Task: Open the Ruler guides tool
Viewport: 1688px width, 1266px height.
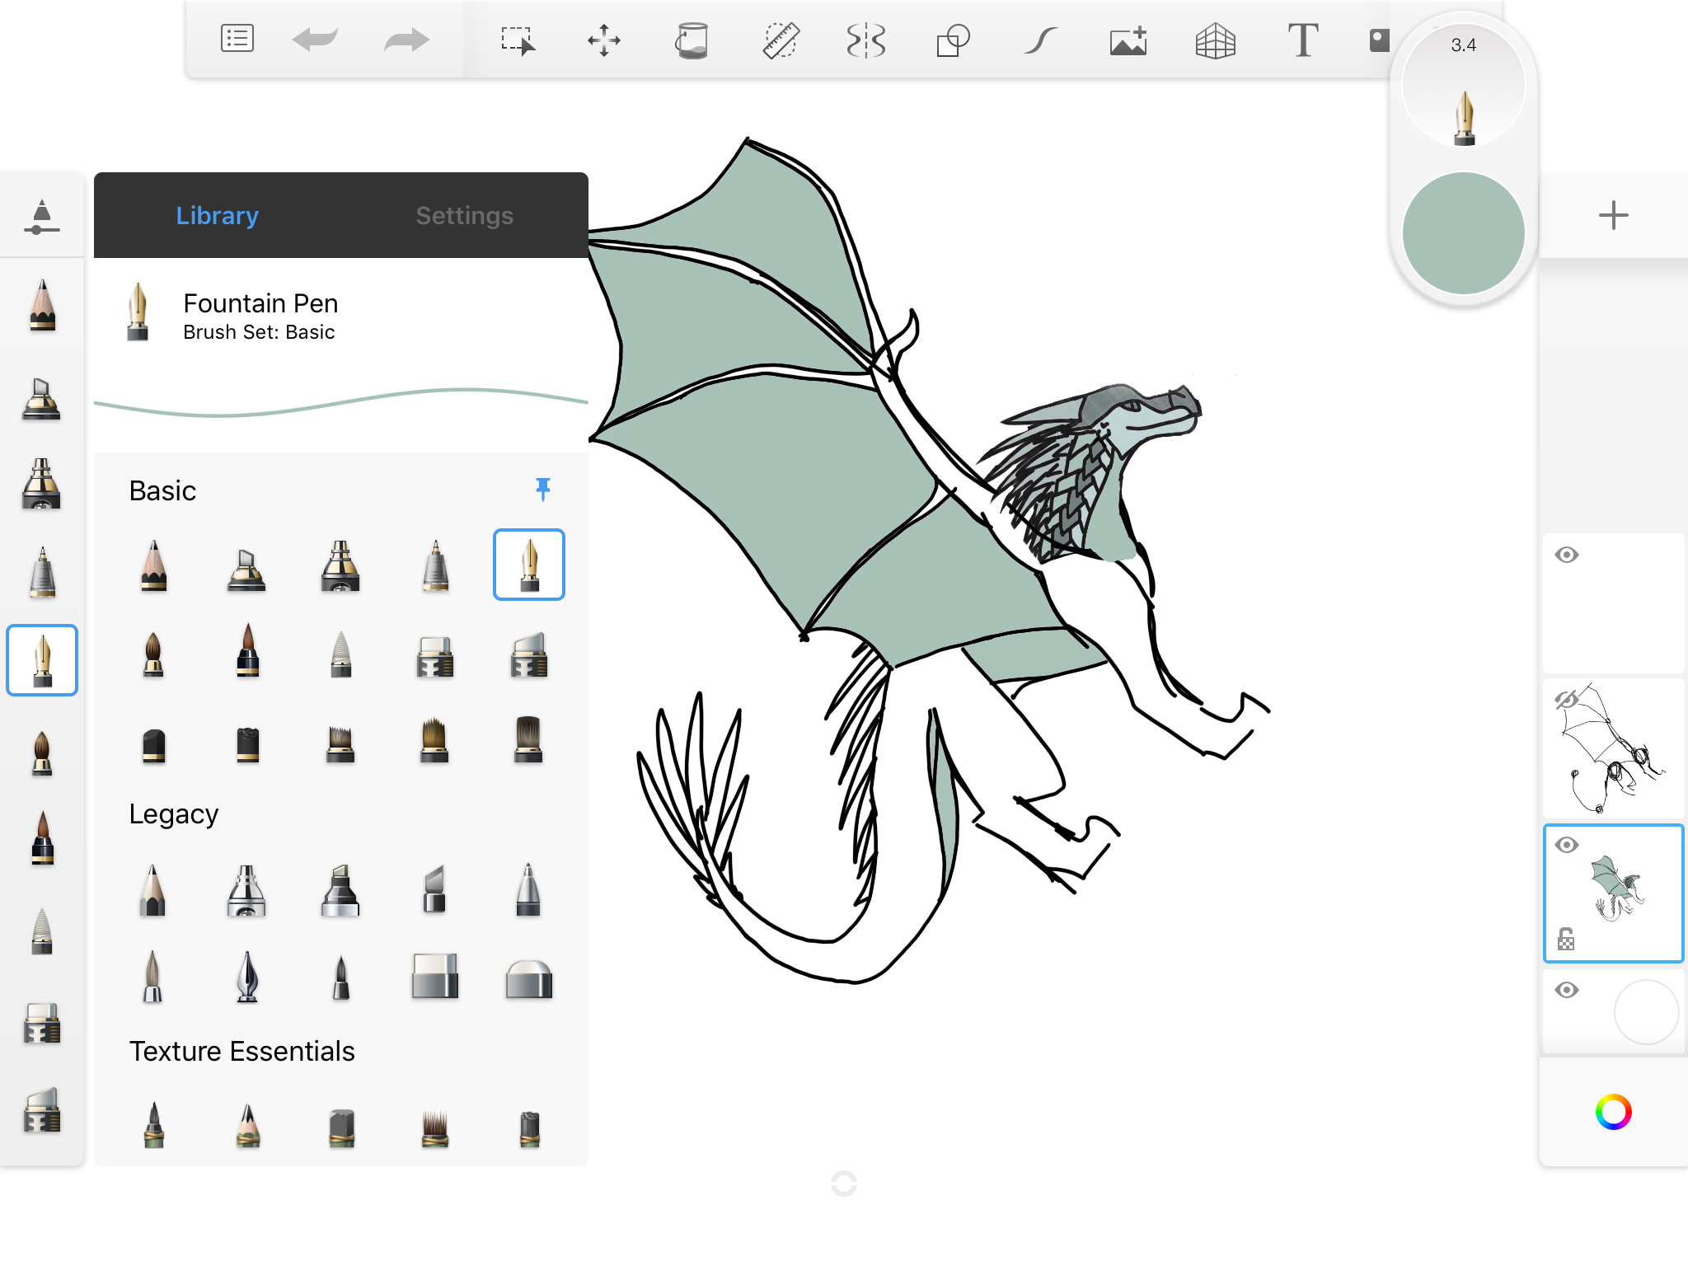Action: tap(780, 40)
